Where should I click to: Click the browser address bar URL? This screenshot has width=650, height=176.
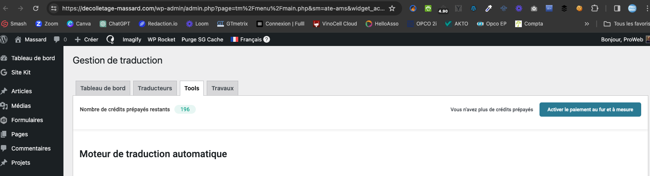pyautogui.click(x=223, y=8)
